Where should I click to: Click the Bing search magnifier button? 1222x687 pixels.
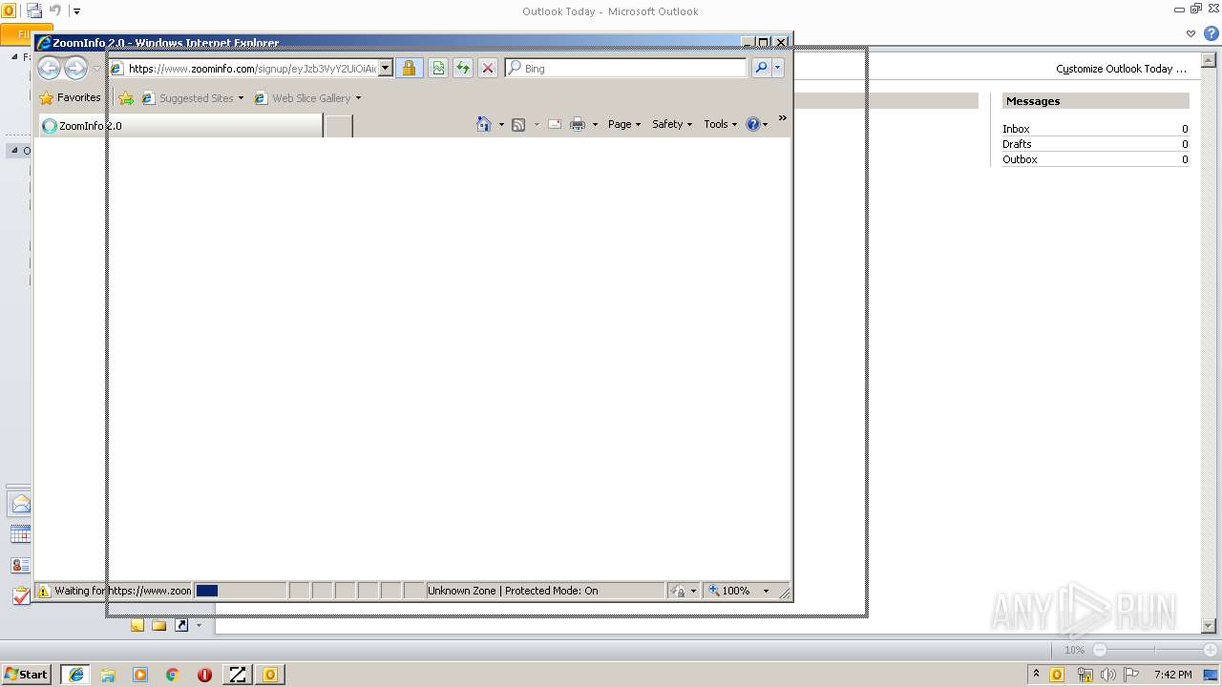tap(761, 68)
